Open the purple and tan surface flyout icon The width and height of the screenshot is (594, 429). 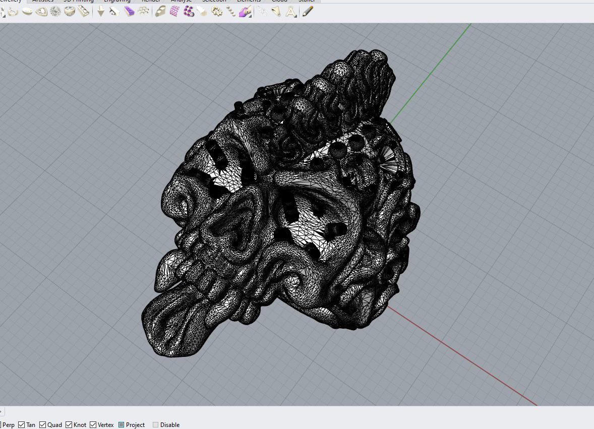[x=245, y=12]
